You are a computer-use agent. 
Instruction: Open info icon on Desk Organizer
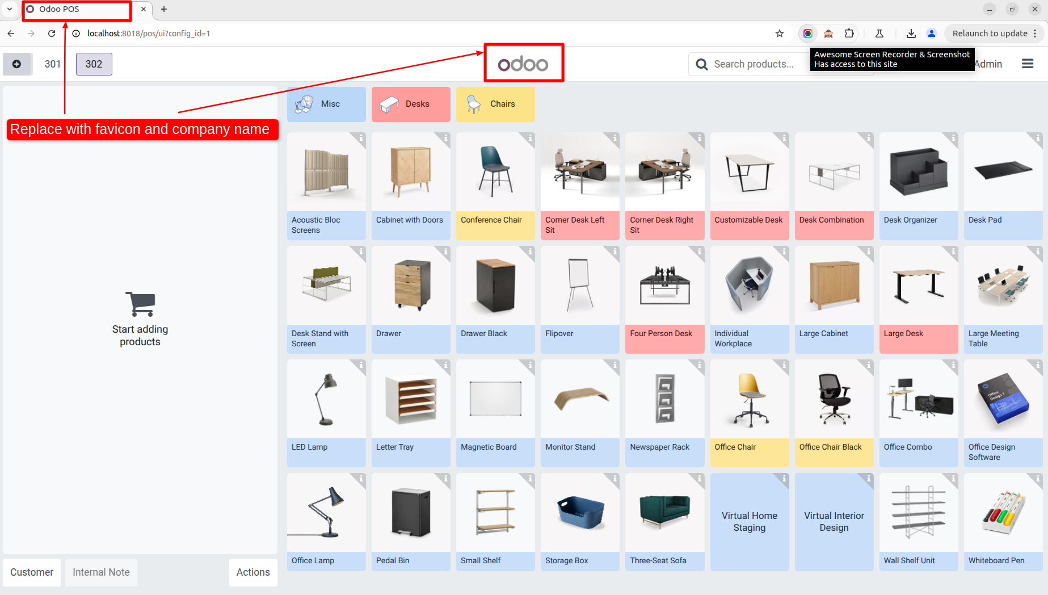pyautogui.click(x=953, y=138)
